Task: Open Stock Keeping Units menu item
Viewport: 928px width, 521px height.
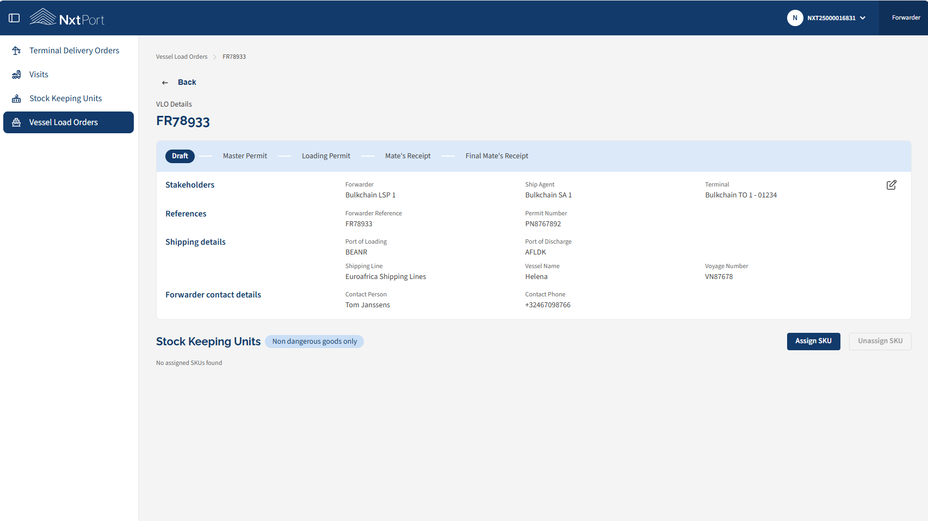Action: [69, 98]
